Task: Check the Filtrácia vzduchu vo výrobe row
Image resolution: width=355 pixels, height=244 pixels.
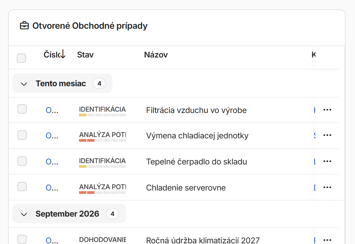Action: (x=22, y=109)
